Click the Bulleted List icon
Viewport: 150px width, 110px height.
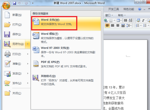[145, 26]
